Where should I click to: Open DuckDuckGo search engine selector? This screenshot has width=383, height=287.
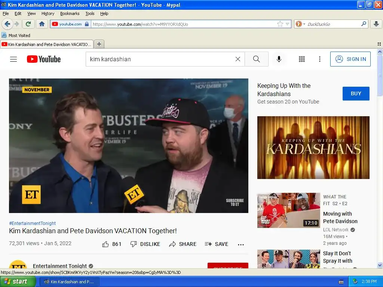(x=300, y=24)
